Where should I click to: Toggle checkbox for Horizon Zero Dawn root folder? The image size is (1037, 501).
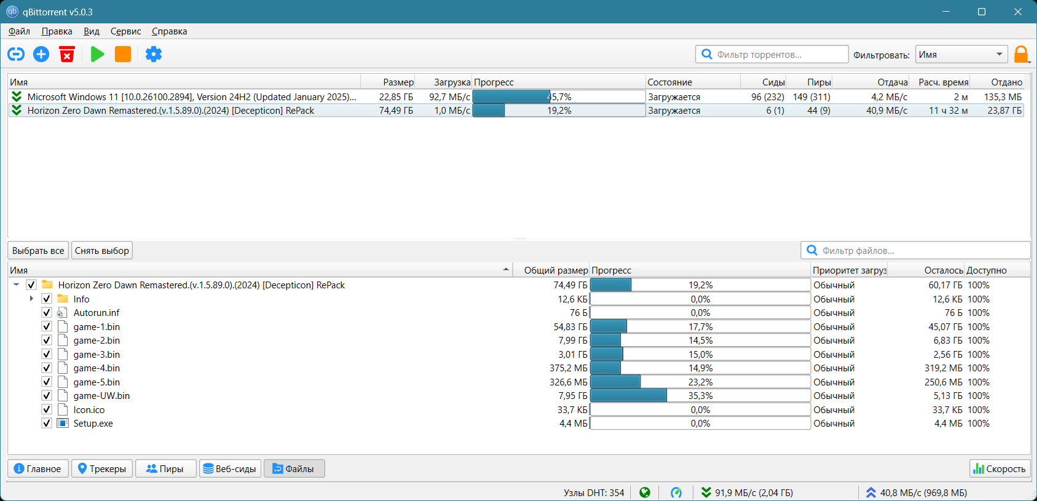pos(31,285)
